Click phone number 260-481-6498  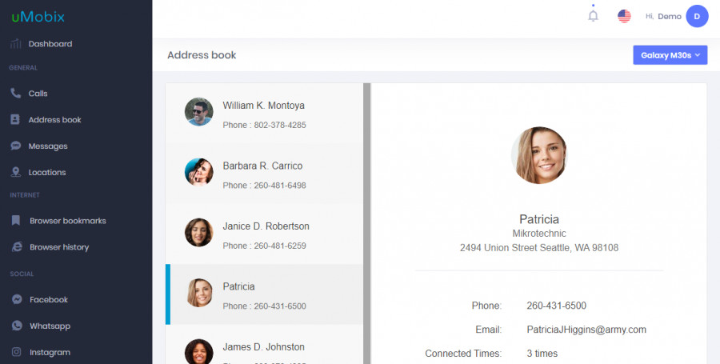coord(280,186)
